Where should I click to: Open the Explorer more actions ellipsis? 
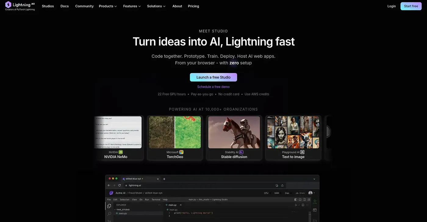pos(159,205)
